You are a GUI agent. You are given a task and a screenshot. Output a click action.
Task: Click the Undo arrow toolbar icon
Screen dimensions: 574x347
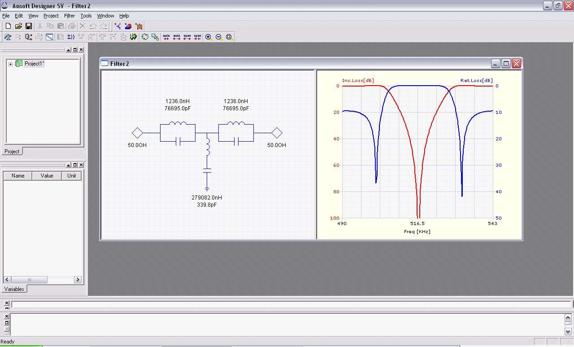(93, 26)
